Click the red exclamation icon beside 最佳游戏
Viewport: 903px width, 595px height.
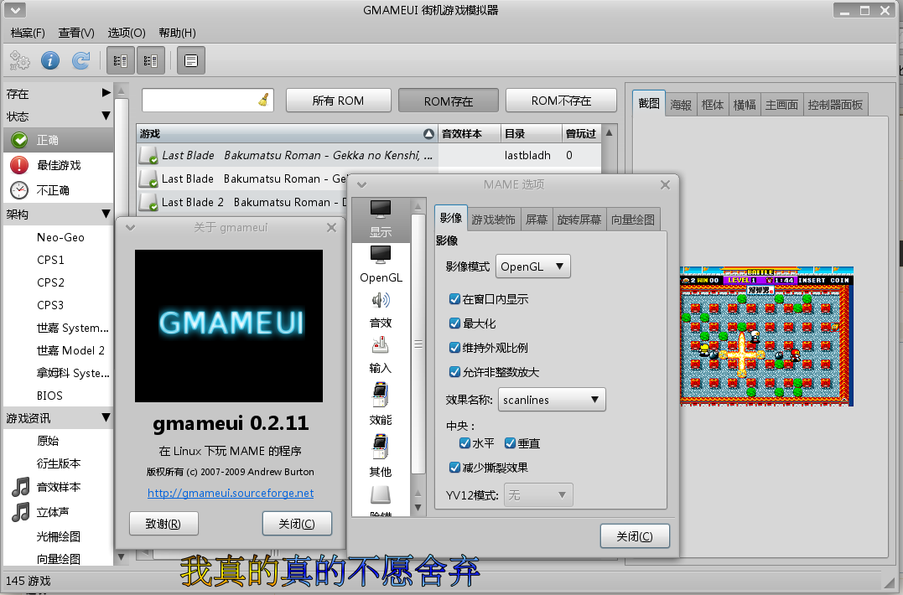(x=19, y=165)
